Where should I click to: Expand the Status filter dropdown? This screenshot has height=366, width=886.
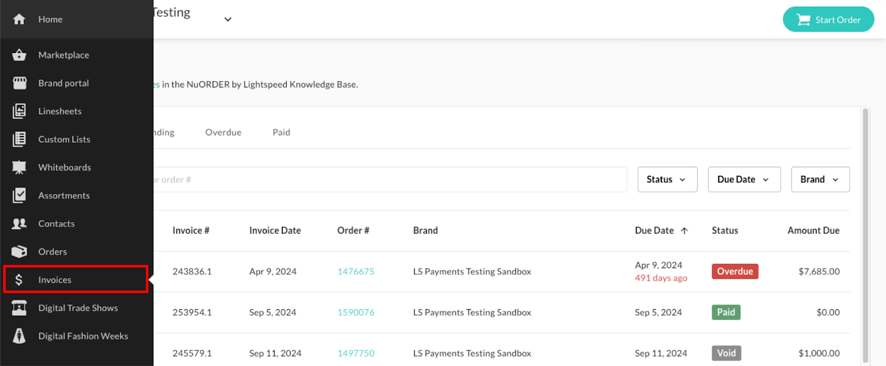[x=667, y=180]
